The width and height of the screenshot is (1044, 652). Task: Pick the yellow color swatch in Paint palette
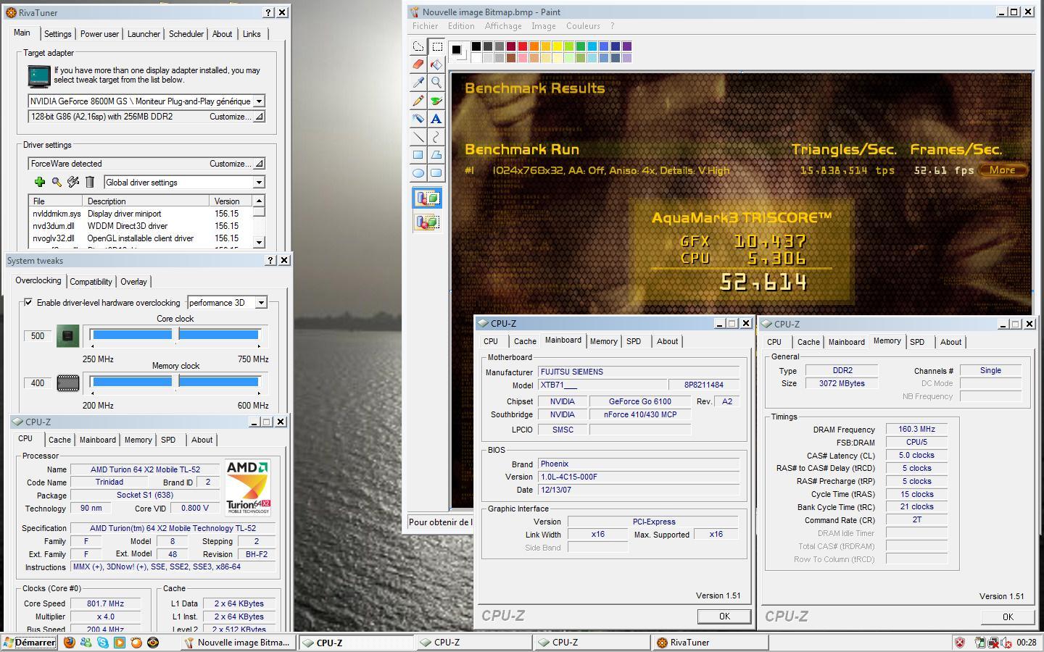tap(557, 46)
